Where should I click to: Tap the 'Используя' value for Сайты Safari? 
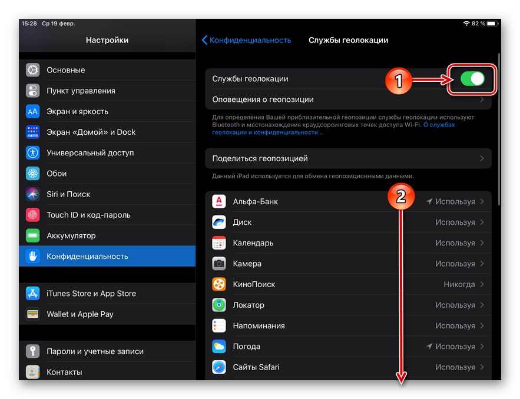coord(455,367)
